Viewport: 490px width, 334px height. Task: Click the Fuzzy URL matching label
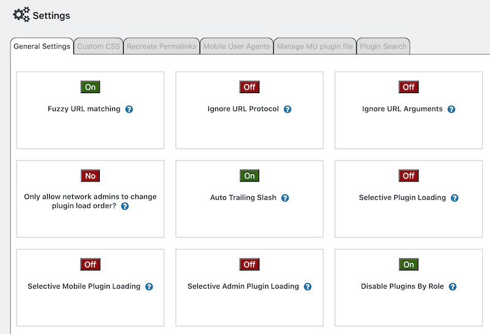(84, 109)
